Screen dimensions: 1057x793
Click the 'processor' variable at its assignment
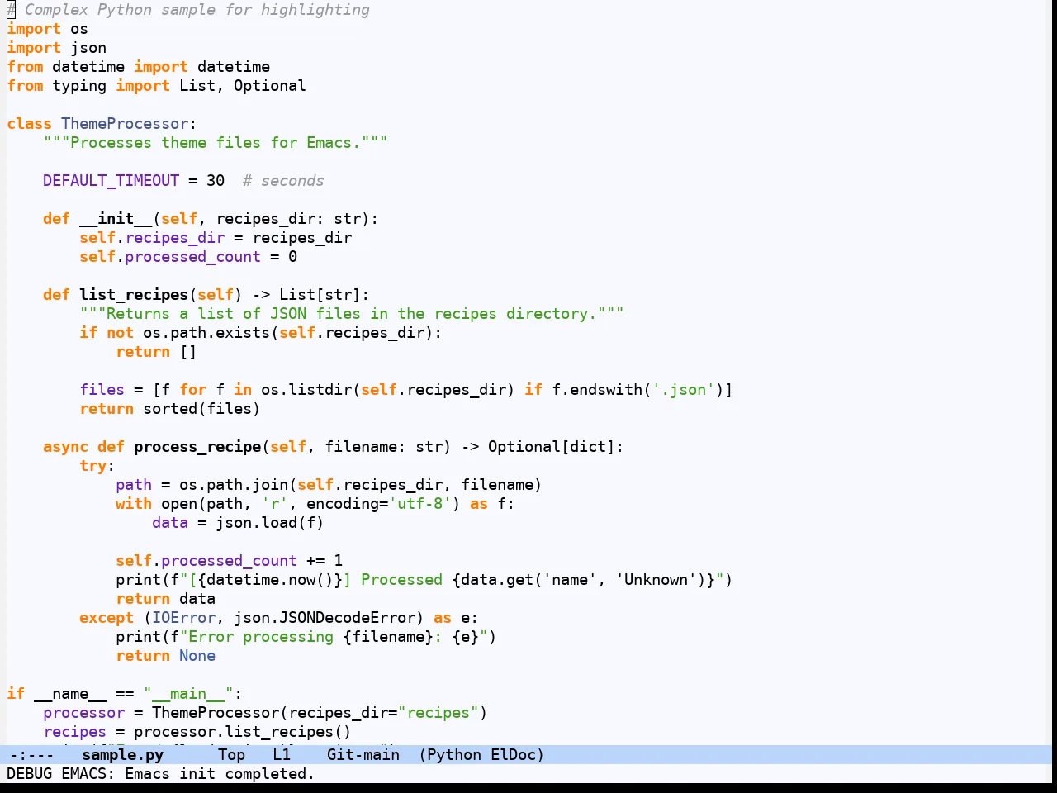pyautogui.click(x=83, y=713)
